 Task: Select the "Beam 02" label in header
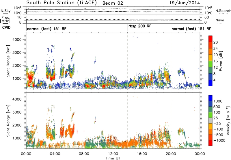point(113,3)
